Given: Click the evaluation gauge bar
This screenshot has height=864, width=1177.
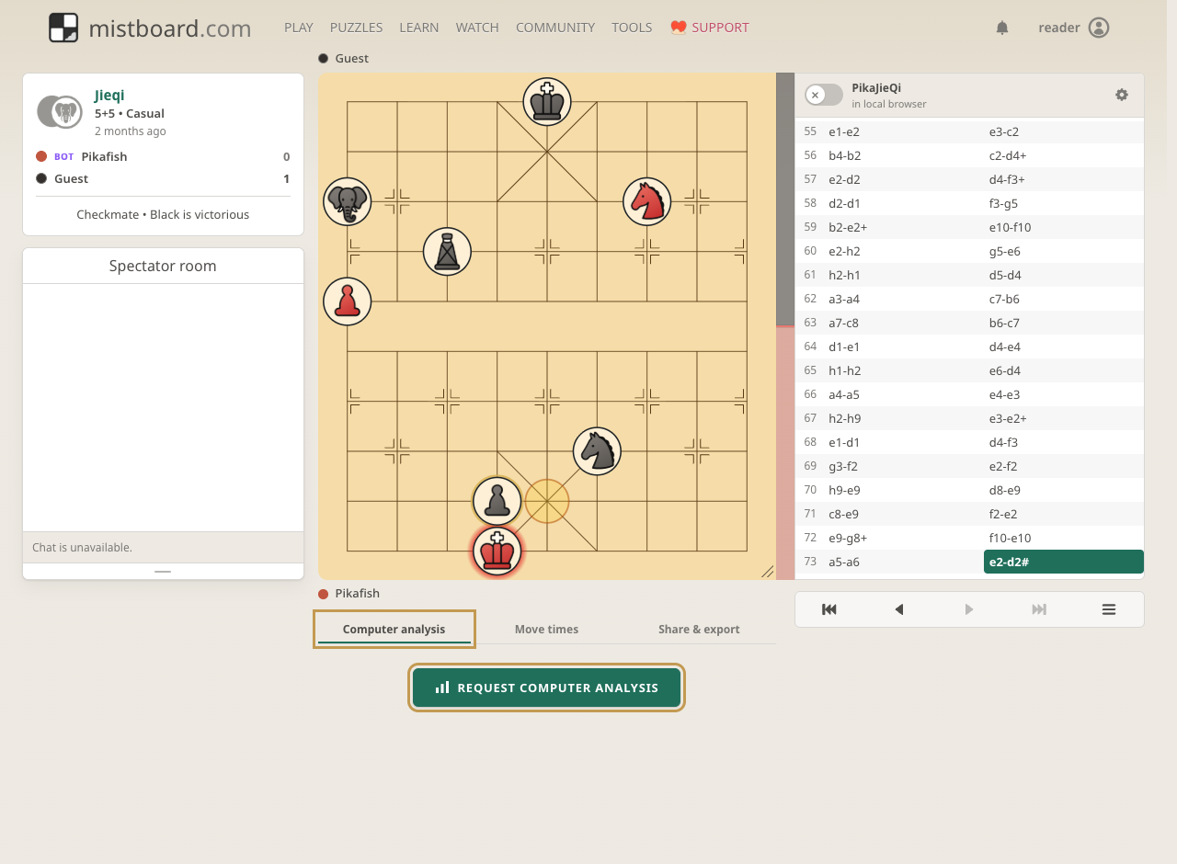Looking at the screenshot, I should point(785,326).
